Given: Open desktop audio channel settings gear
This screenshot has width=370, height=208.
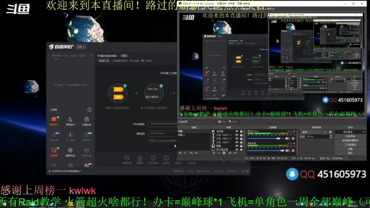Looking at the screenshot, I should 293,151.
